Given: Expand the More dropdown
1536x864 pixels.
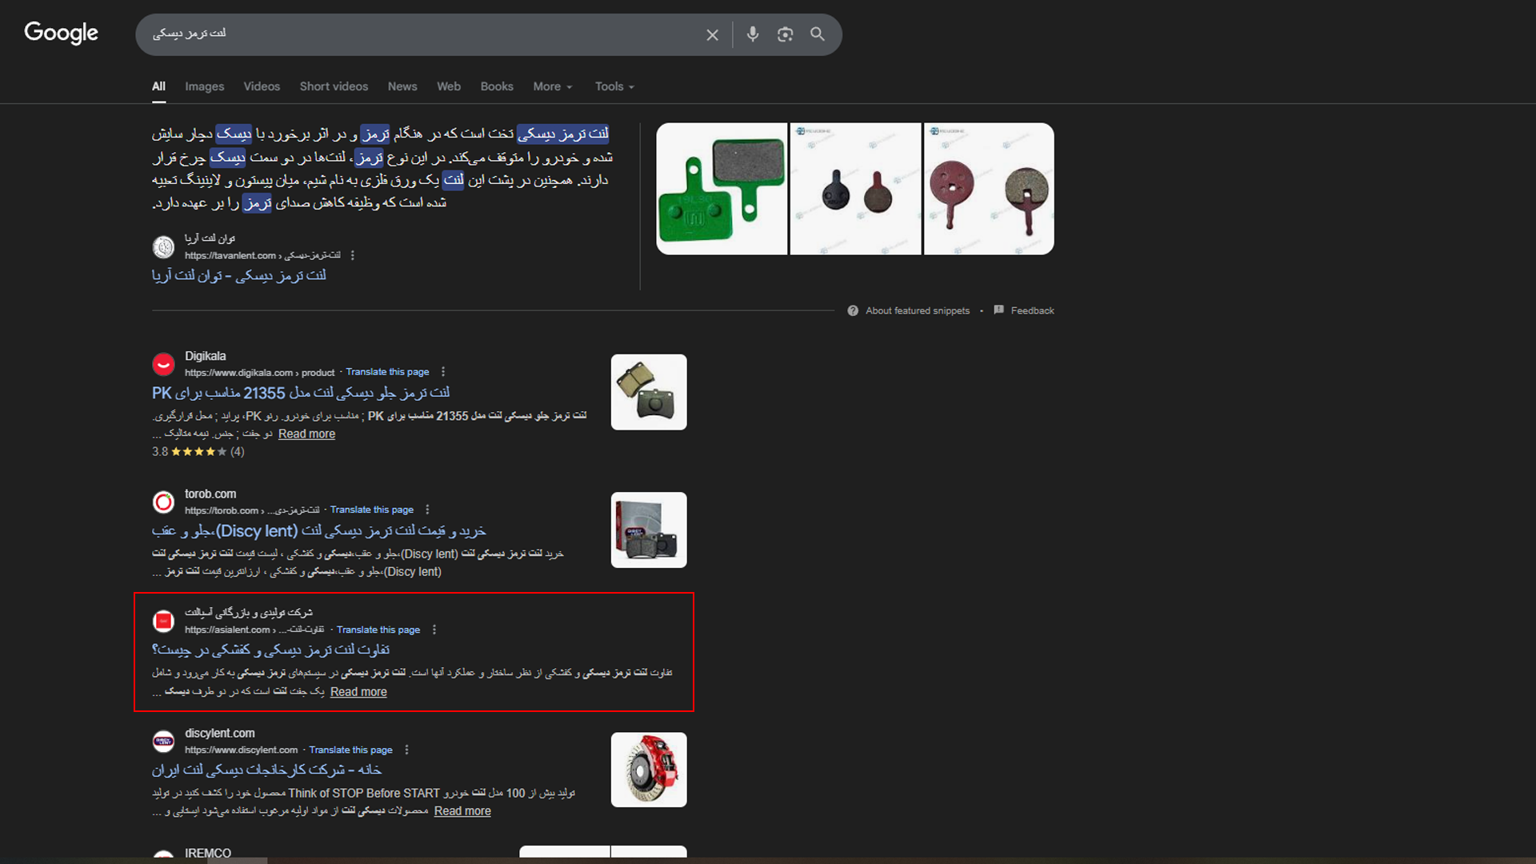Looking at the screenshot, I should [553, 86].
